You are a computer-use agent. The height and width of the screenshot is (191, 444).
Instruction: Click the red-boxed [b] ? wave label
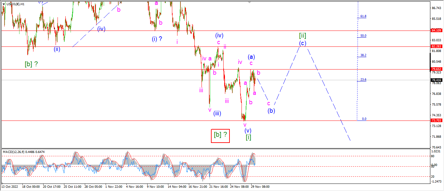220,135
